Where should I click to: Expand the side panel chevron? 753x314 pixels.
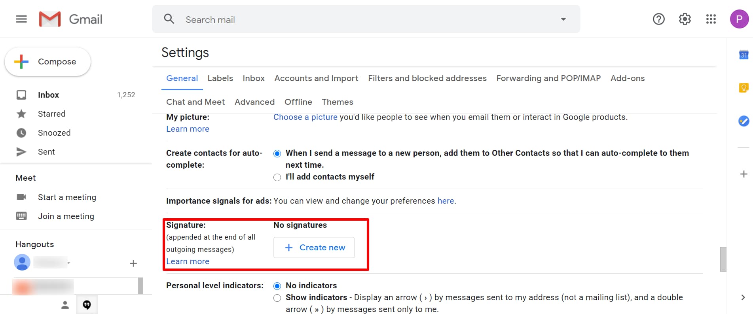point(743,297)
